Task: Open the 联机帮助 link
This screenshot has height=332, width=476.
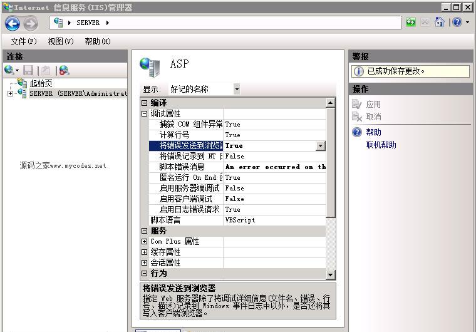Action: (x=381, y=145)
